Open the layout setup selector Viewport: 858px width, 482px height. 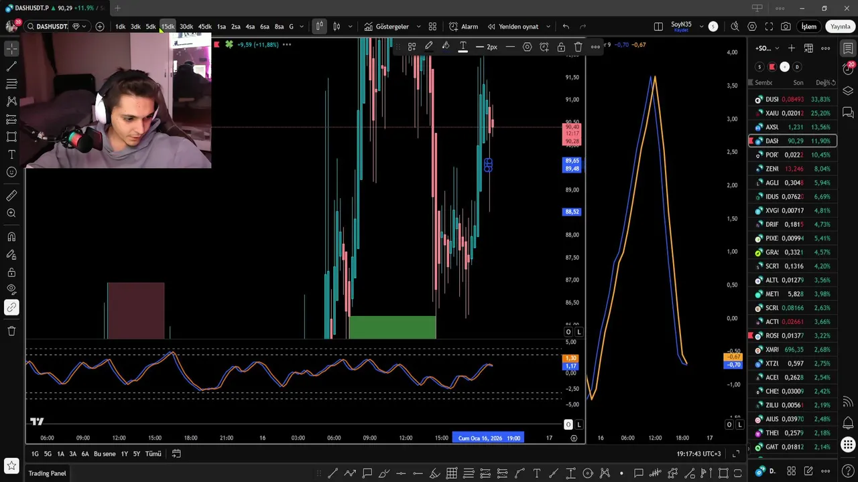tap(658, 27)
